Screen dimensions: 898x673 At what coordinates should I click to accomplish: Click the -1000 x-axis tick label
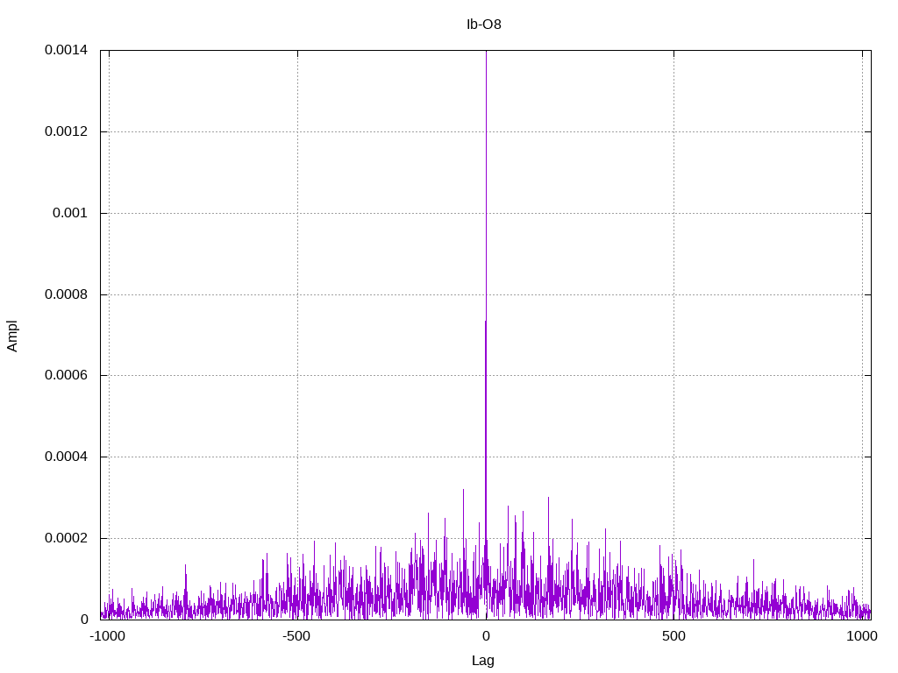[108, 636]
